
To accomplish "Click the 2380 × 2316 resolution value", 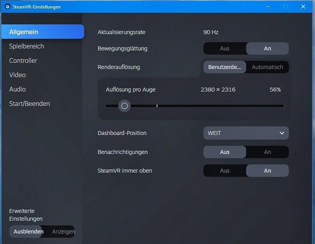I will 218,90.
